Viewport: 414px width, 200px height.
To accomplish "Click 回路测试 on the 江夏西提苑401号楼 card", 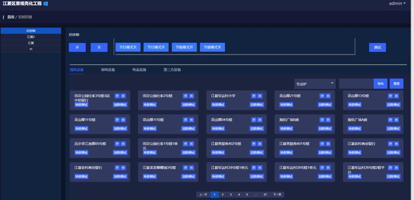I will point(325,152).
